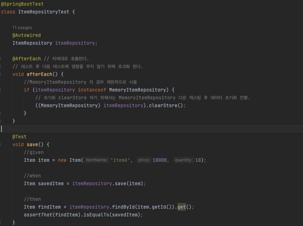Click the savedItem variable declaration
The width and height of the screenshot is (303, 226).
click(x=51, y=183)
